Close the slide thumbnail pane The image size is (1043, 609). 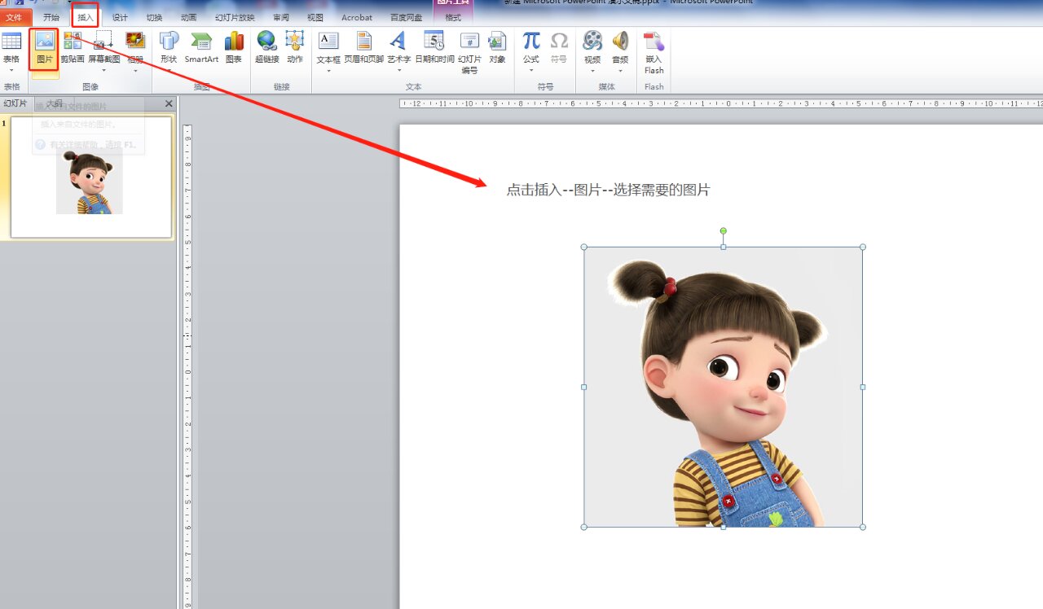click(x=169, y=103)
